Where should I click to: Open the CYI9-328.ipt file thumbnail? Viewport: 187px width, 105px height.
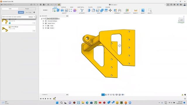(5, 29)
